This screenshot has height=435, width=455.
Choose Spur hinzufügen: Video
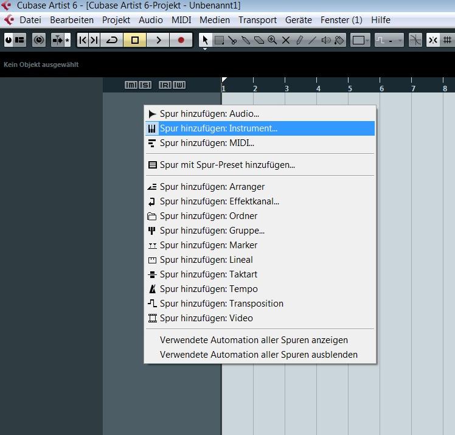tap(260, 318)
